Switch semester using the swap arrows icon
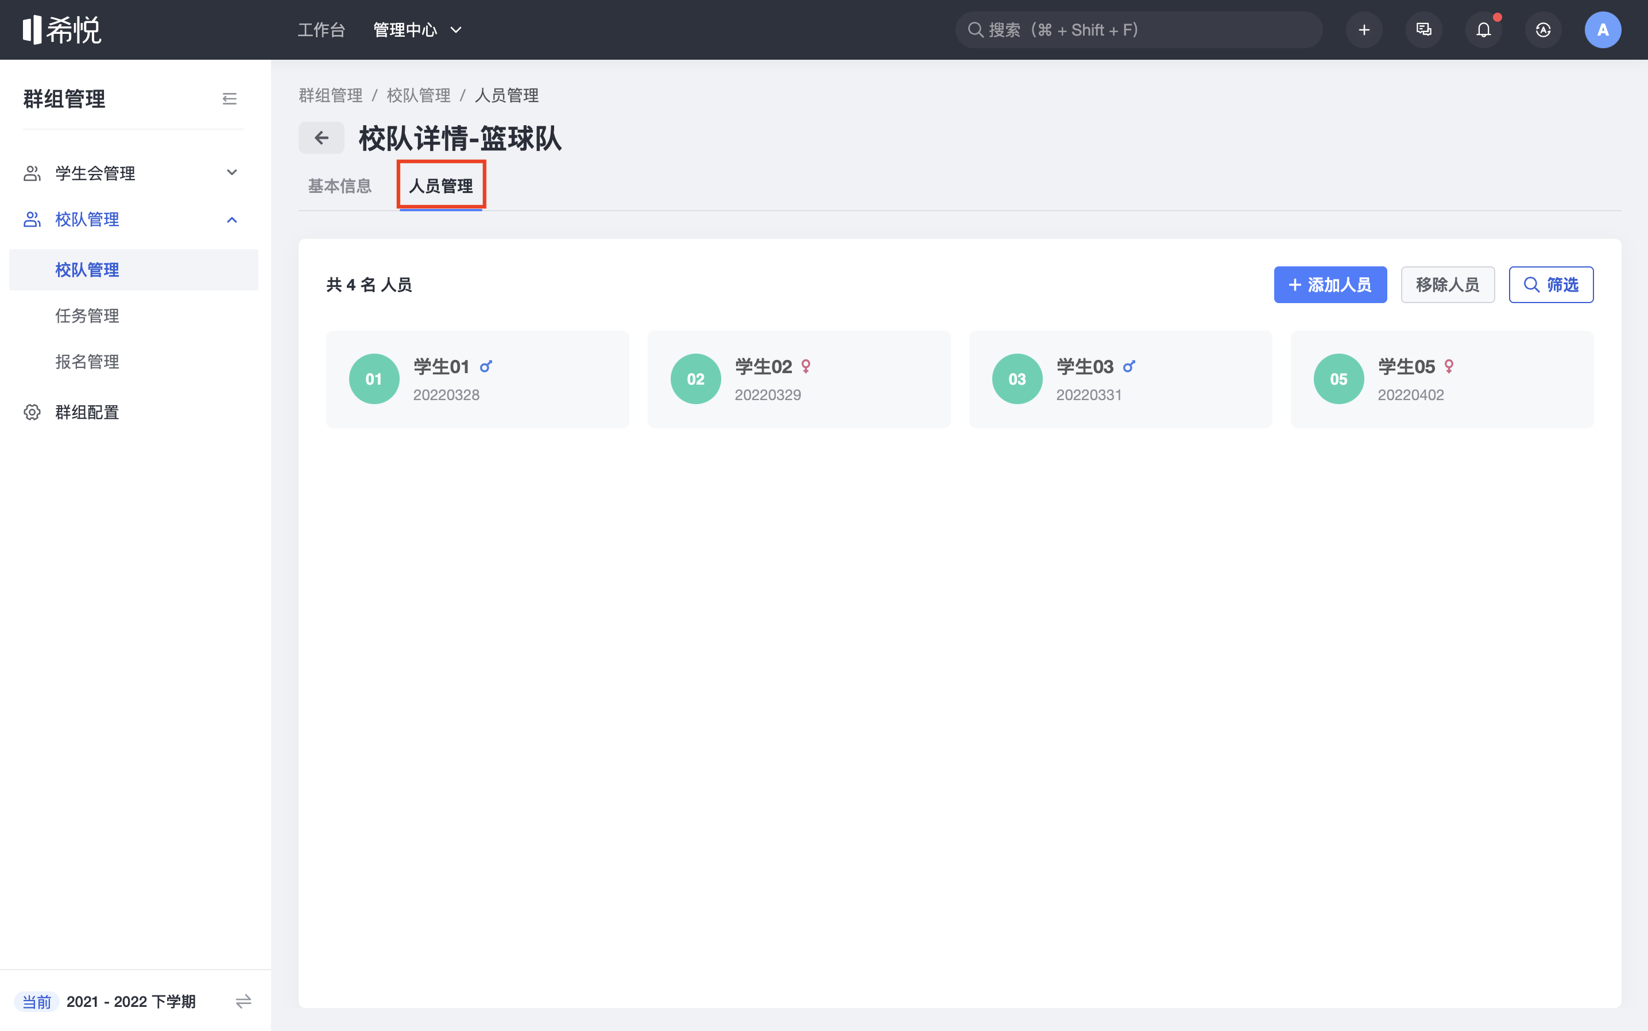The image size is (1648, 1031). pos(243,1001)
